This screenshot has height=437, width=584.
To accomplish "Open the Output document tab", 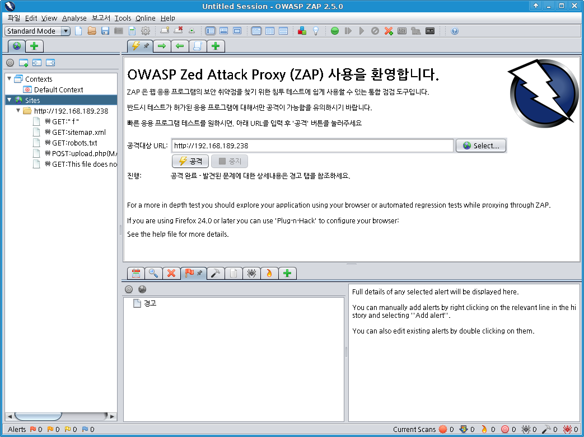I will 233,274.
